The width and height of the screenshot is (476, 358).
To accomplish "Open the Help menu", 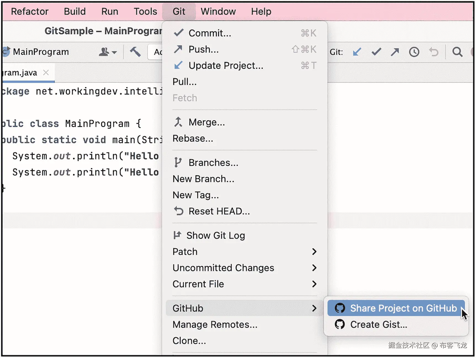I will point(261,11).
